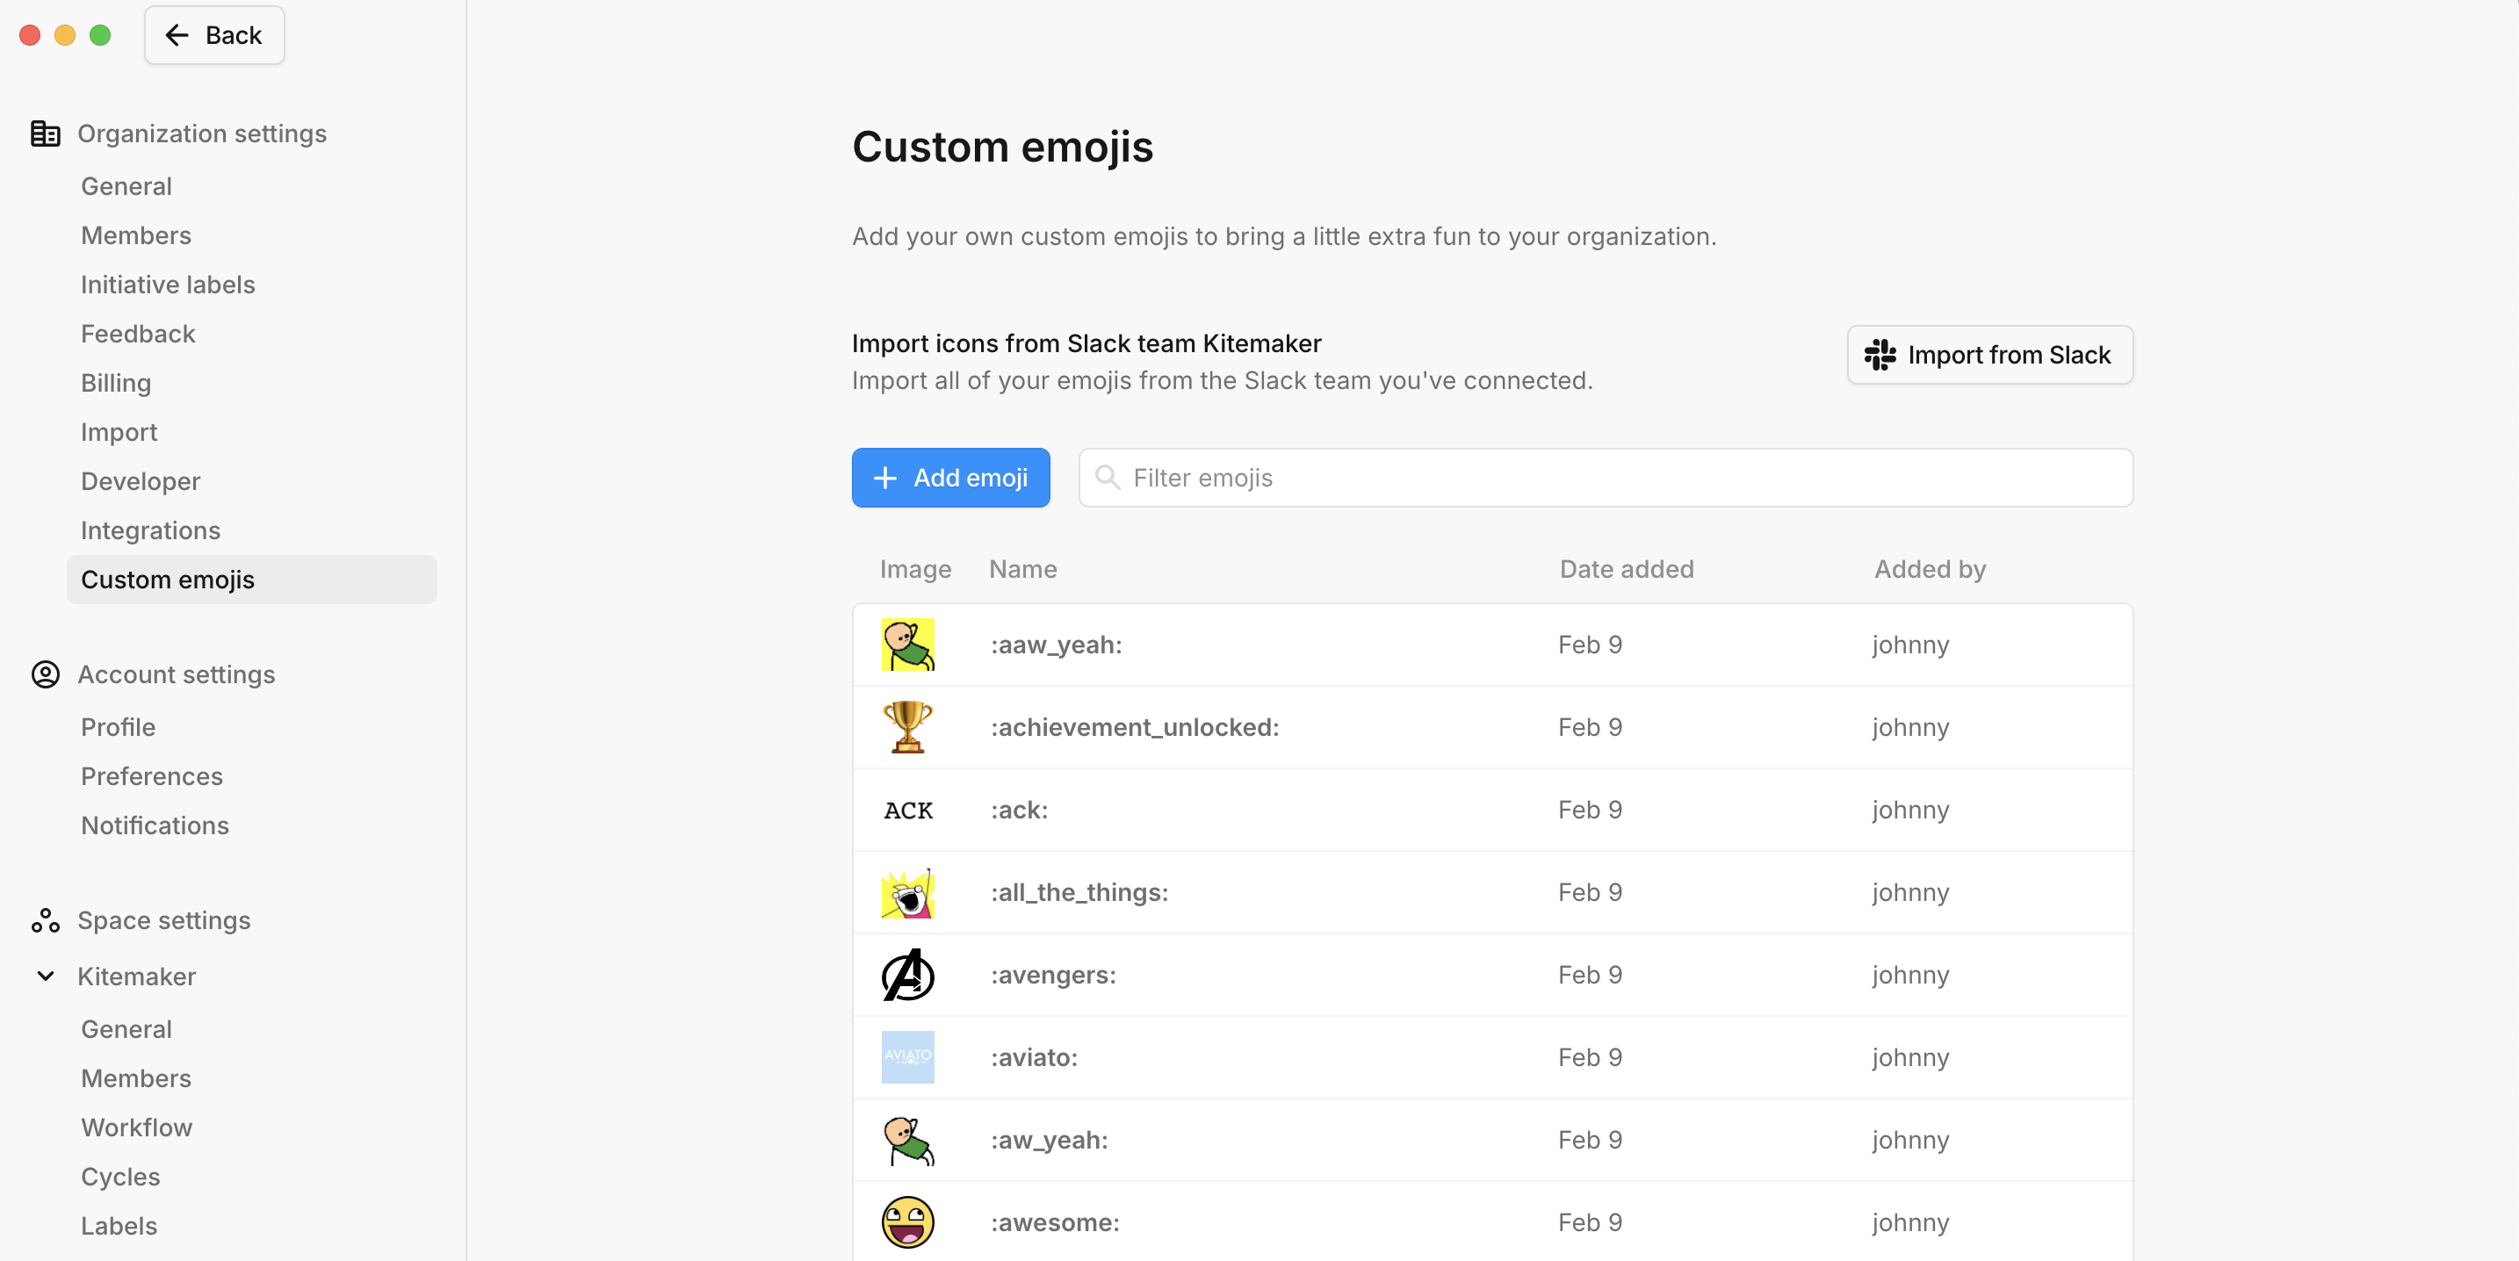Click the Kitemaker space name
Viewport: 2519px width, 1261px height.
(x=136, y=976)
